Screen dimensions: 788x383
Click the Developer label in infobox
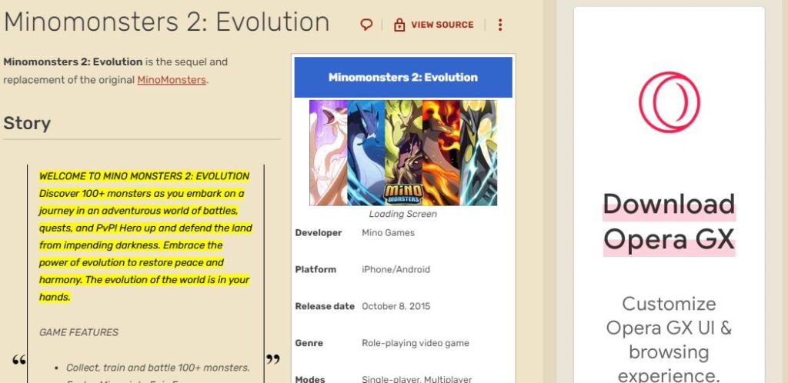click(x=319, y=233)
